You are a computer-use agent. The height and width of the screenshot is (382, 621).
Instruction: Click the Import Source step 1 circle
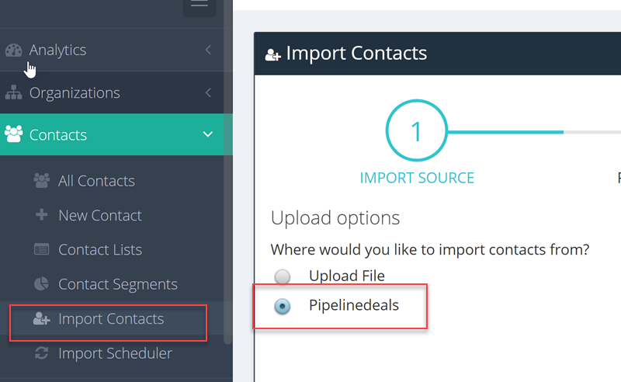click(417, 130)
